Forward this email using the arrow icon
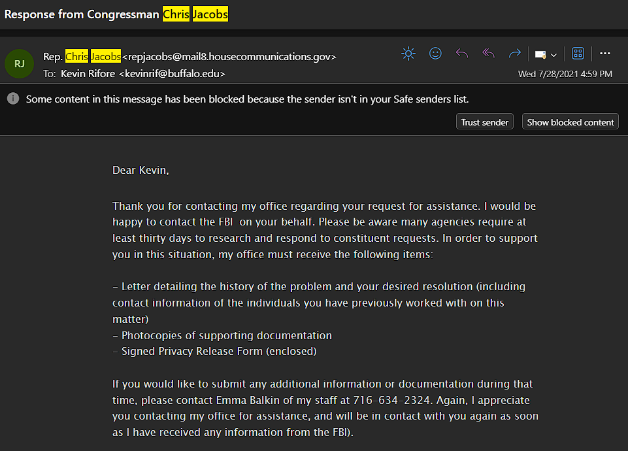This screenshot has width=628, height=451. [515, 54]
